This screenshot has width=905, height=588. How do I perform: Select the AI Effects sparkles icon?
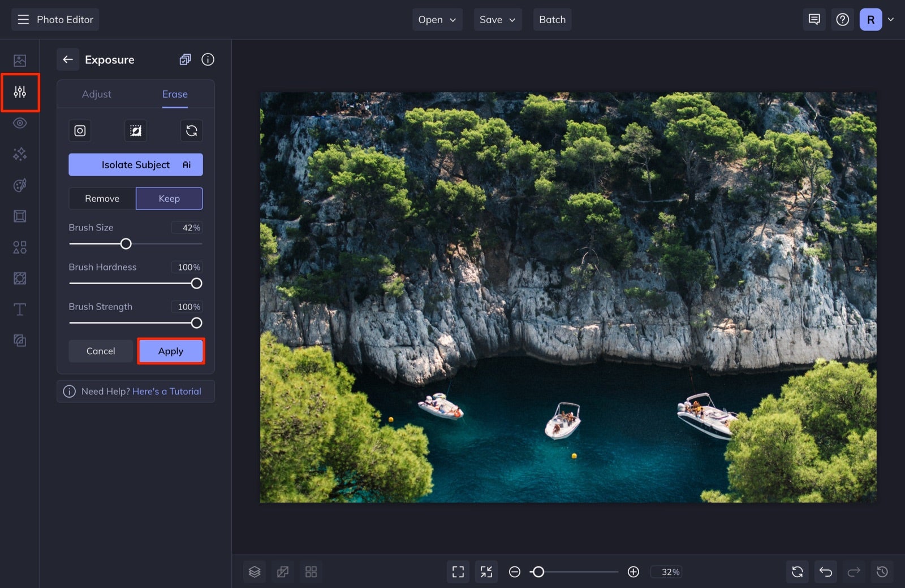point(20,154)
